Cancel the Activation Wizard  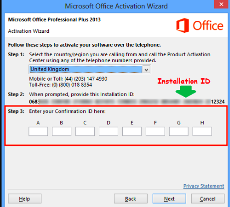pyautogui.click(x=208, y=199)
